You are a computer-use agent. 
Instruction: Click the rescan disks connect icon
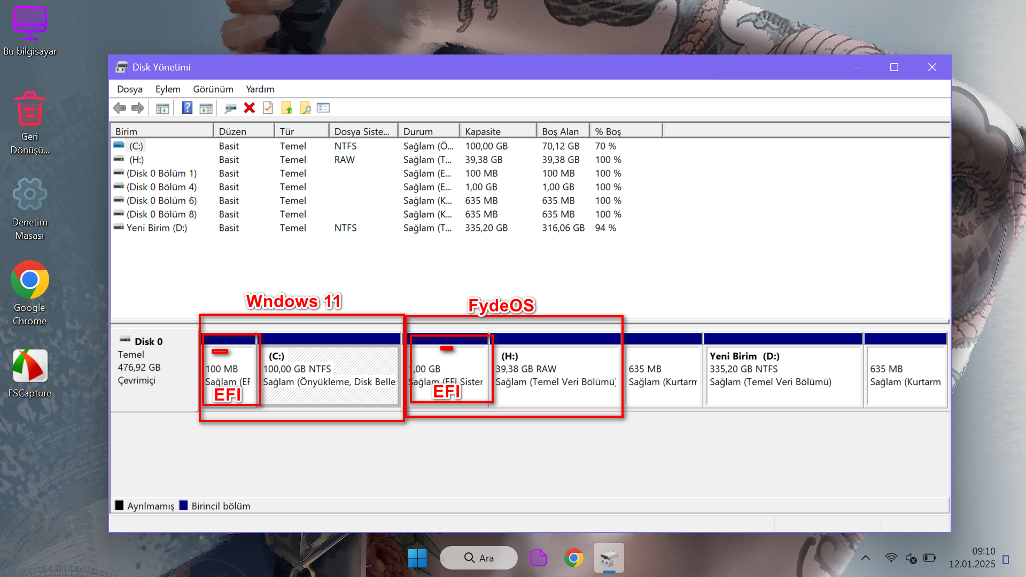tap(230, 108)
